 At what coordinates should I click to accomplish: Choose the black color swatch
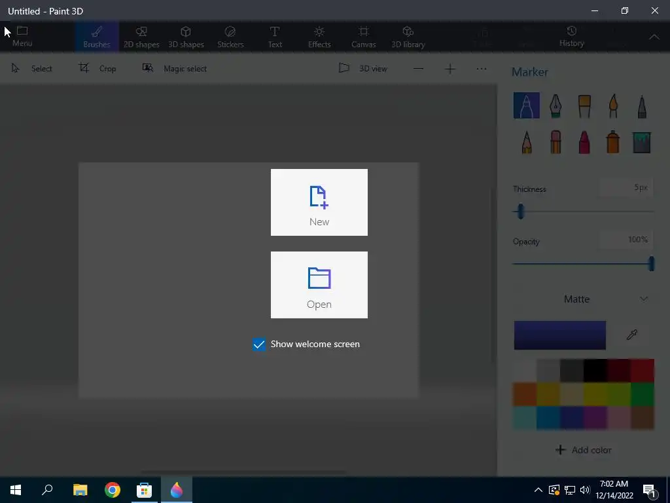coord(595,371)
